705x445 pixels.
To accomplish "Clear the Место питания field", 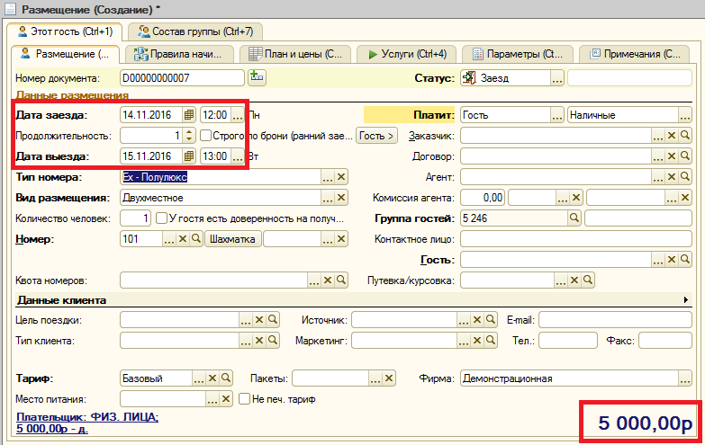I will click(226, 399).
